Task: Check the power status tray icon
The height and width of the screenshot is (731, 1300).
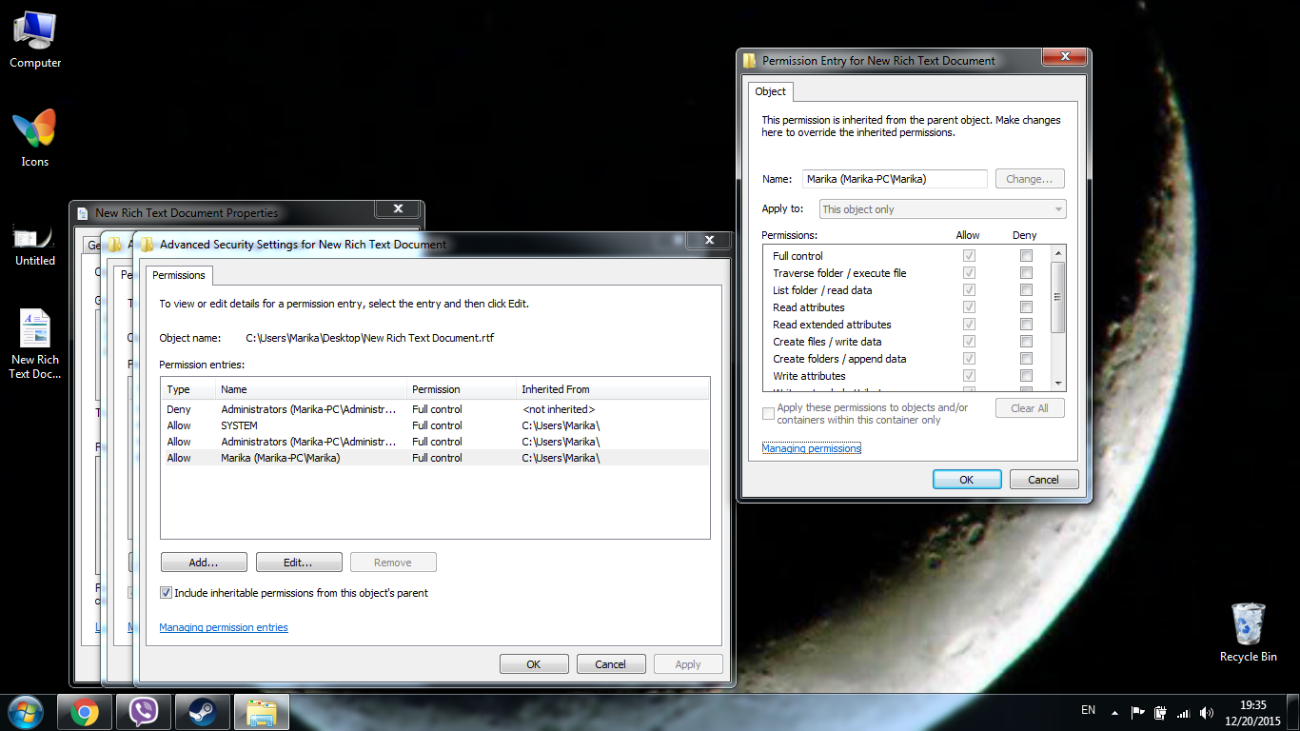Action: pyautogui.click(x=1160, y=712)
